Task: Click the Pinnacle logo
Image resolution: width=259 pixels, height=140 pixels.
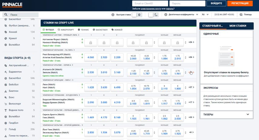Action: (x=12, y=5)
